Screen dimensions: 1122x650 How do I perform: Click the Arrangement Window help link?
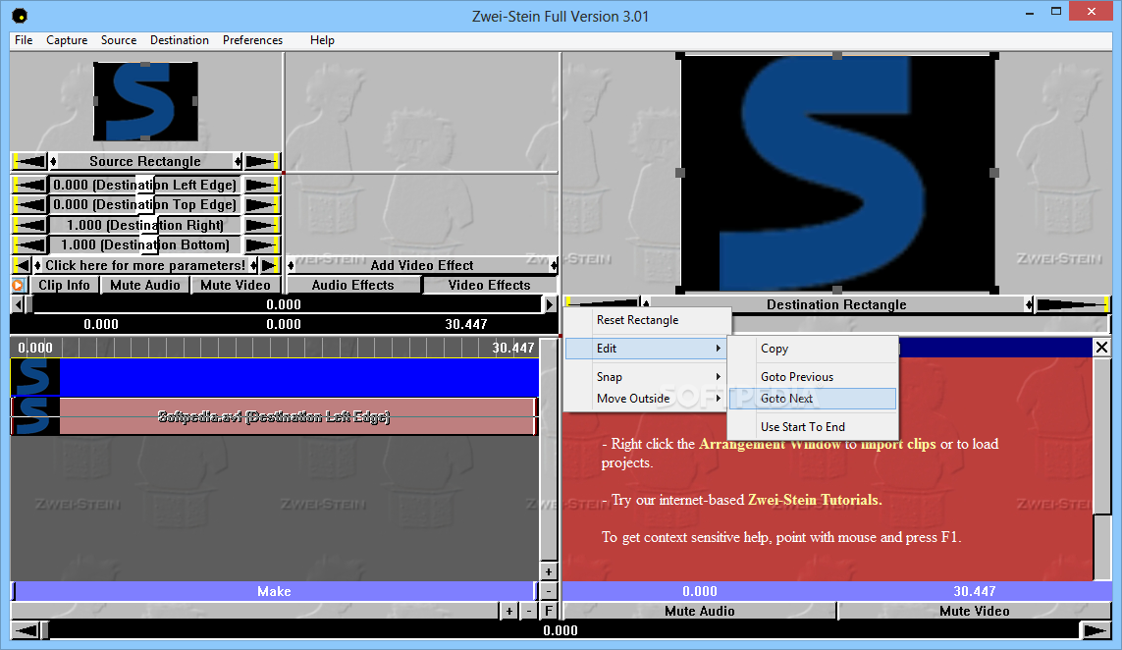tap(770, 444)
